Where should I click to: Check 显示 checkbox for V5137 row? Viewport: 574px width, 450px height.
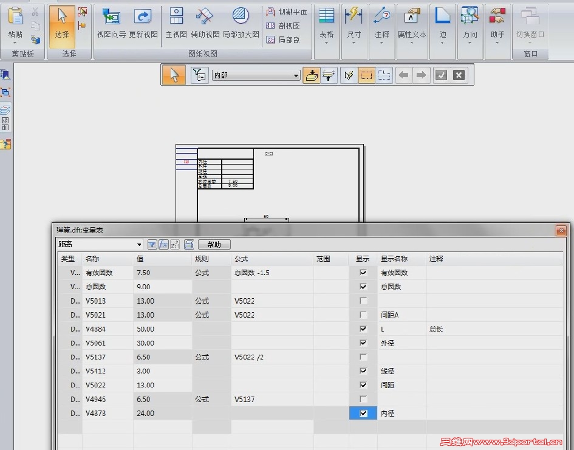(363, 356)
